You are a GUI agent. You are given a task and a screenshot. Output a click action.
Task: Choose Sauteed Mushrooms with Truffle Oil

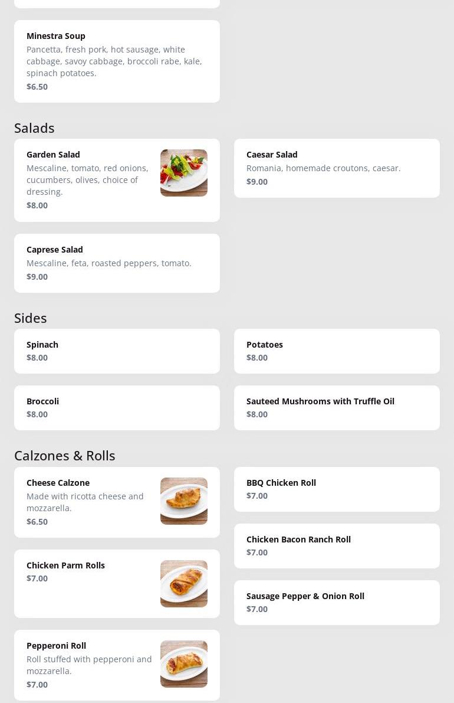(x=336, y=408)
